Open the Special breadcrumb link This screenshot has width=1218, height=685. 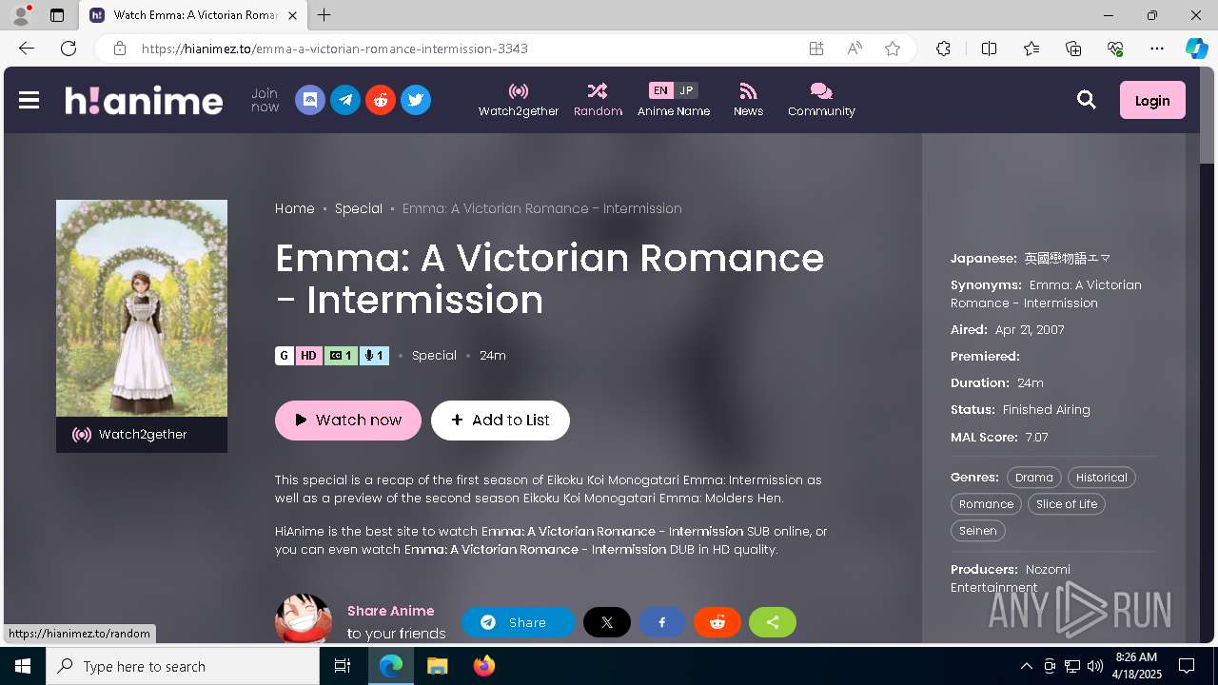coord(359,208)
